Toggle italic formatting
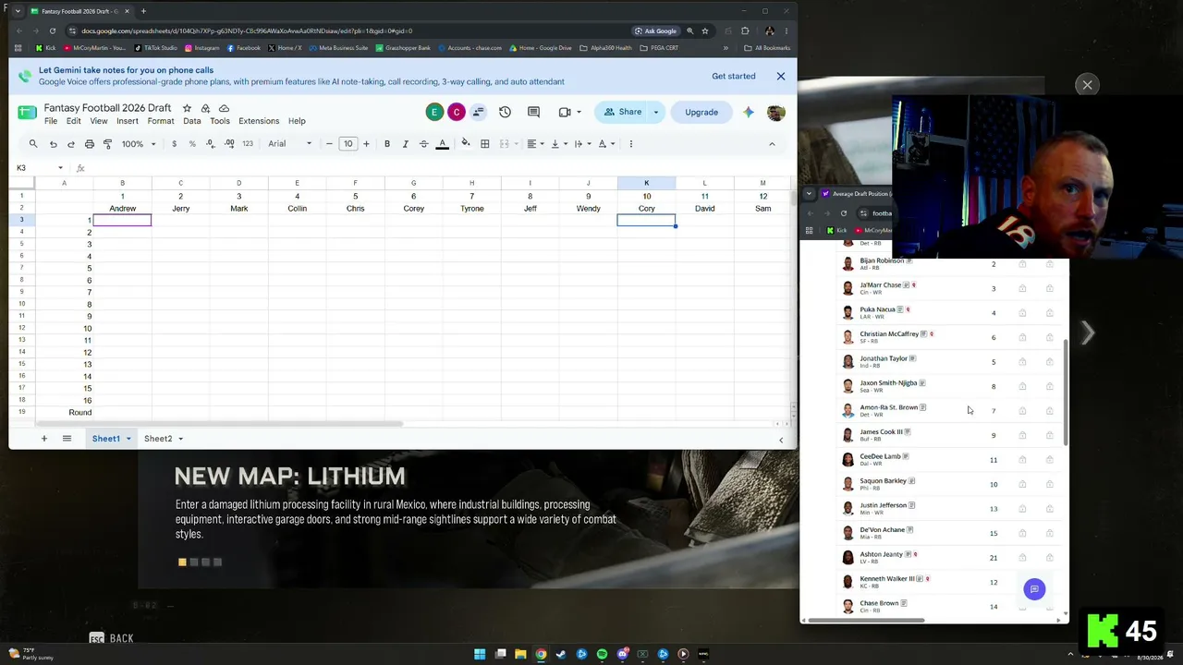1183x665 pixels. point(405,143)
